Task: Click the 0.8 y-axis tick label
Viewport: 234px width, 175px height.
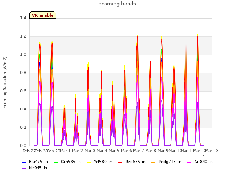Action: (23, 73)
